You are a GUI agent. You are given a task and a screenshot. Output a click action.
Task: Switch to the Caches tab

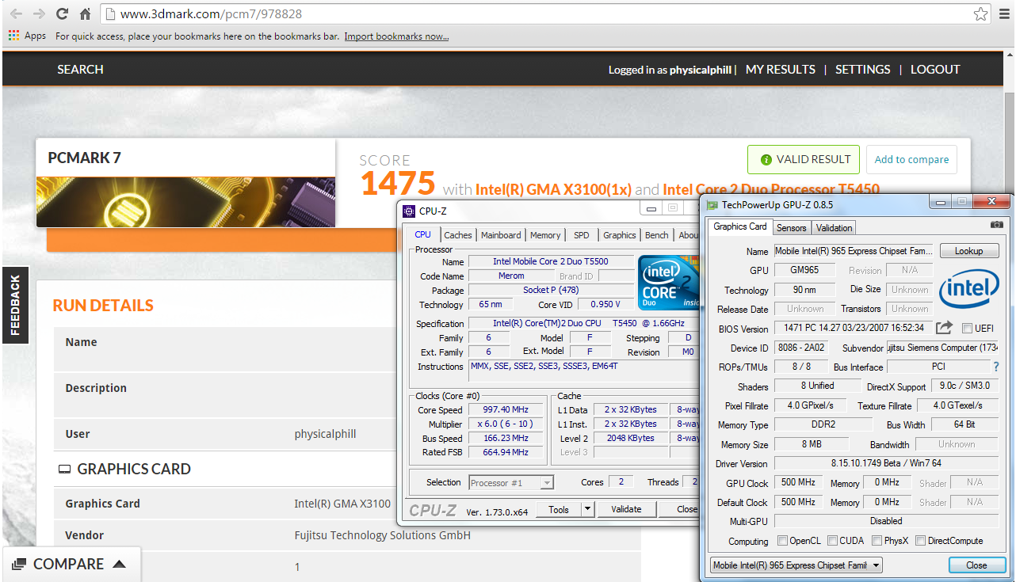click(x=457, y=235)
